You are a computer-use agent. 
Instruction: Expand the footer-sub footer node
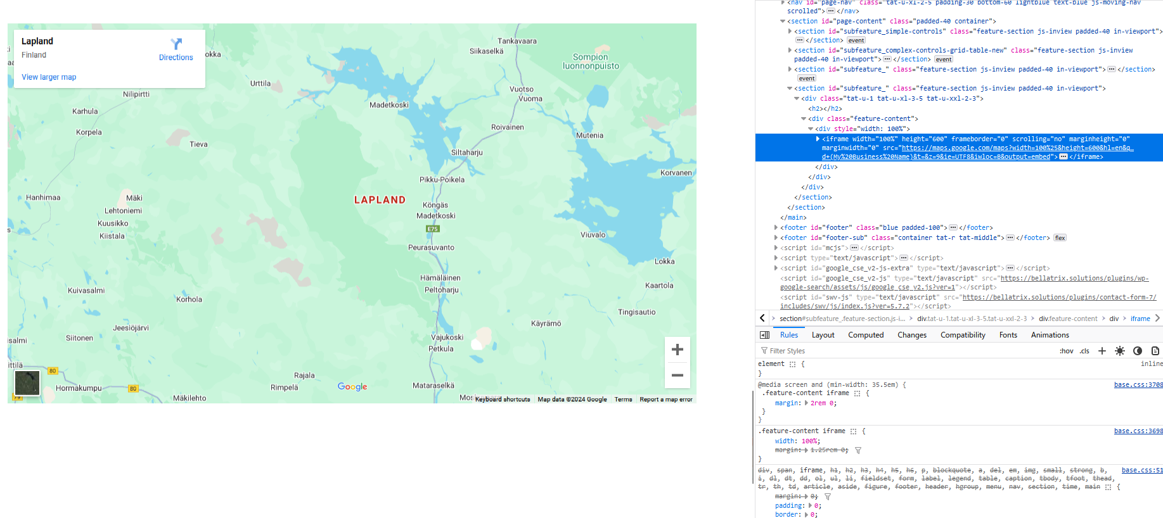click(x=776, y=237)
